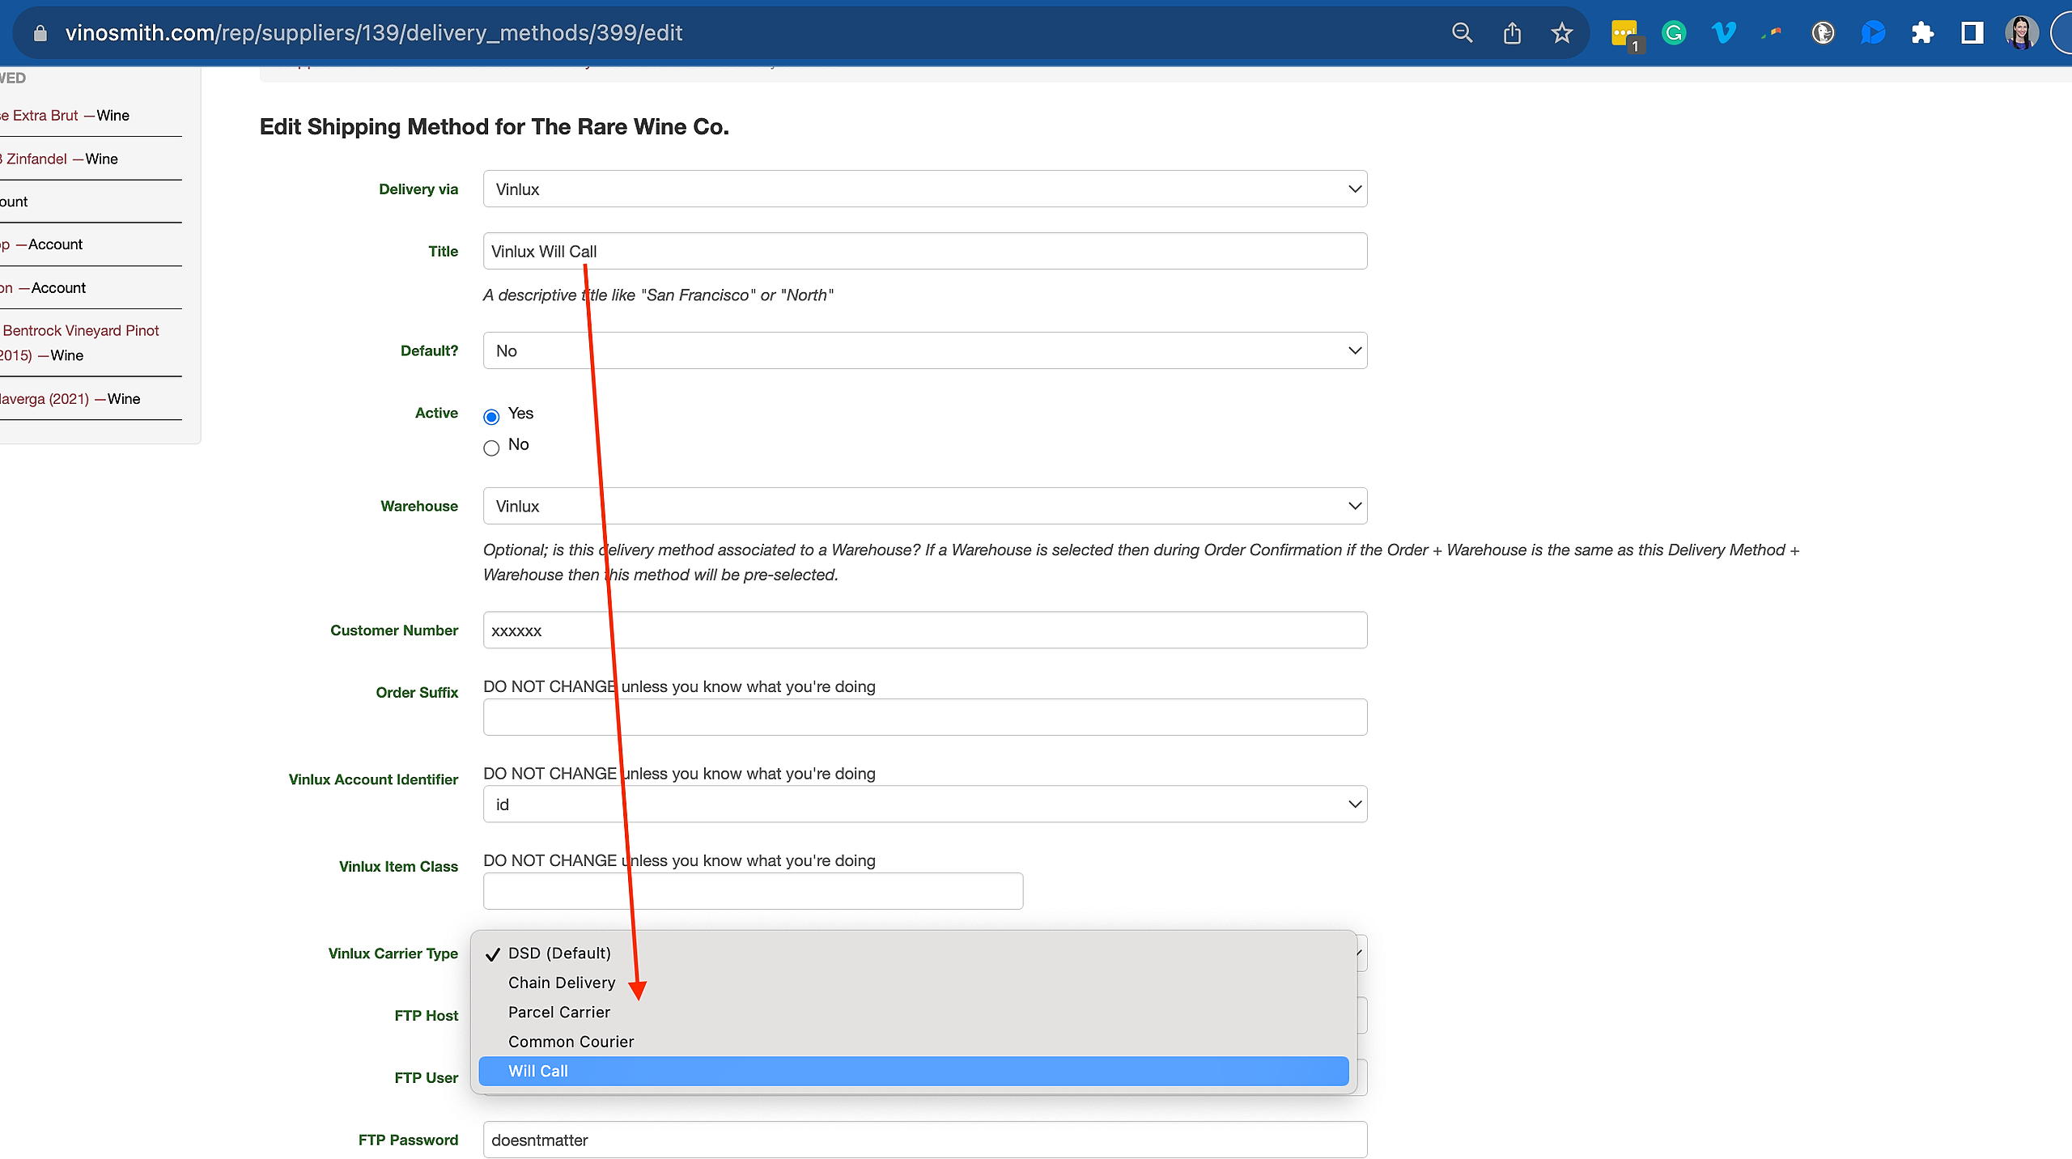2072x1159 pixels.
Task: Choose Common Courier option
Action: [x=914, y=1042]
